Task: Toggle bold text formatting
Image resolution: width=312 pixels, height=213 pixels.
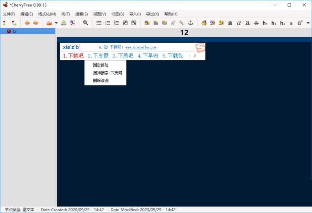Action: (230, 23)
